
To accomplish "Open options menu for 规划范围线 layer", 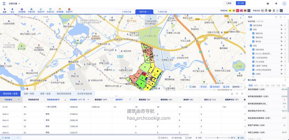I will (x=285, y=25).
